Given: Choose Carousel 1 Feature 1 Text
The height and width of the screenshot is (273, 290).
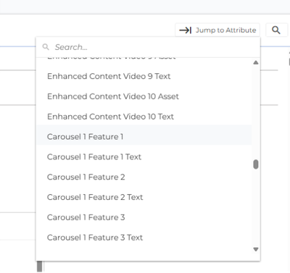Looking at the screenshot, I should (x=144, y=157).
